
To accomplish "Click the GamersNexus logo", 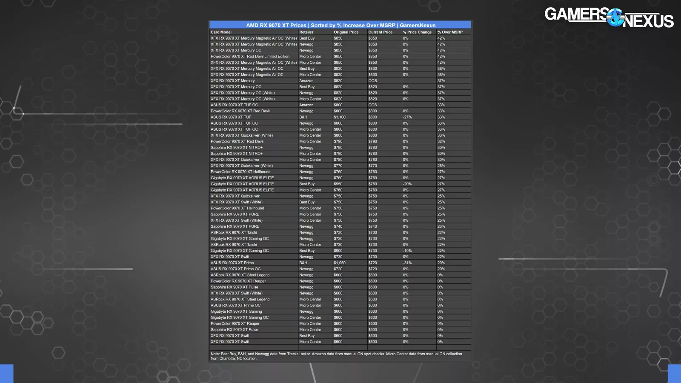I will coord(609,18).
